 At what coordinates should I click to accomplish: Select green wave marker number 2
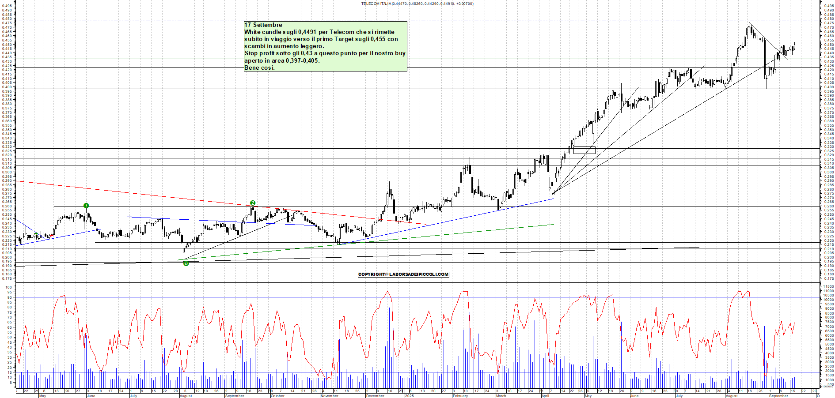pos(253,203)
